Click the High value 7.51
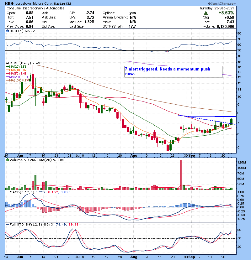251x260 pixels. coord(29,18)
